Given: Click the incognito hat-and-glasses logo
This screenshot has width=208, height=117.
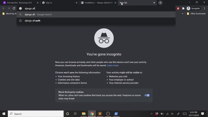Looking at the screenshot, I should coord(104,38).
